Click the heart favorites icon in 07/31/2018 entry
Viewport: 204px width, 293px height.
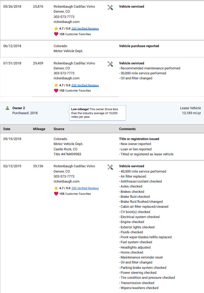pos(56,91)
